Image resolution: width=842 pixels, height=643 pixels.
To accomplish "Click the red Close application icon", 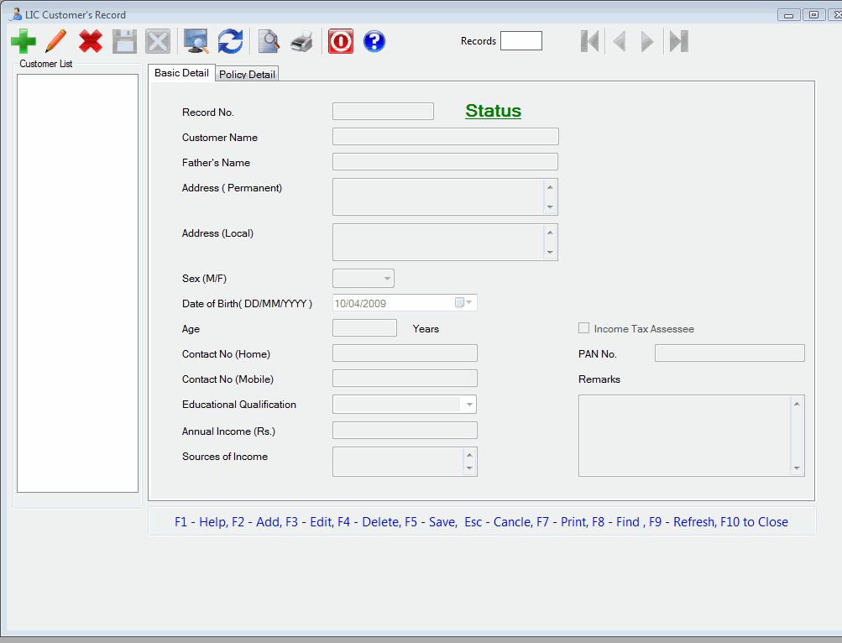I will pyautogui.click(x=340, y=40).
